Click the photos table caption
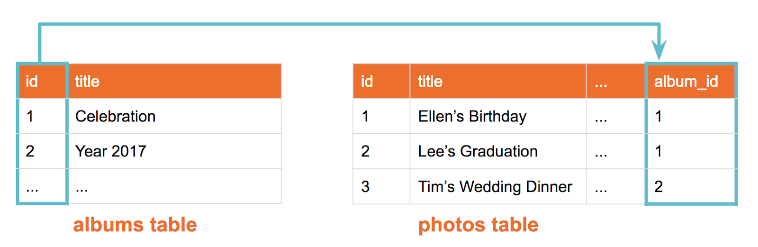Screen dimensions: 758x247 [478, 225]
